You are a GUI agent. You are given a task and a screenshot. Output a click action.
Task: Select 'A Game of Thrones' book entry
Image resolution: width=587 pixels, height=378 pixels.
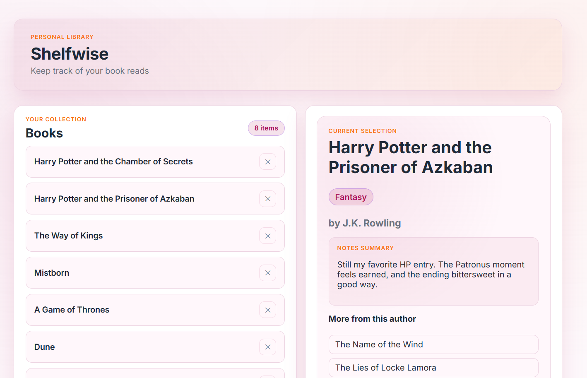click(x=124, y=310)
